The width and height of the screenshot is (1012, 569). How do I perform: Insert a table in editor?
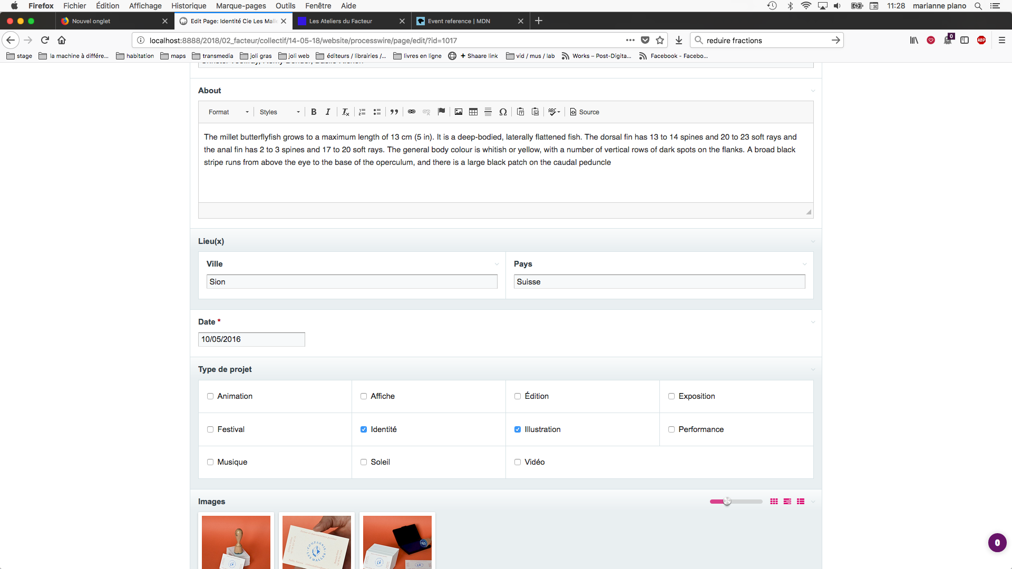point(473,112)
